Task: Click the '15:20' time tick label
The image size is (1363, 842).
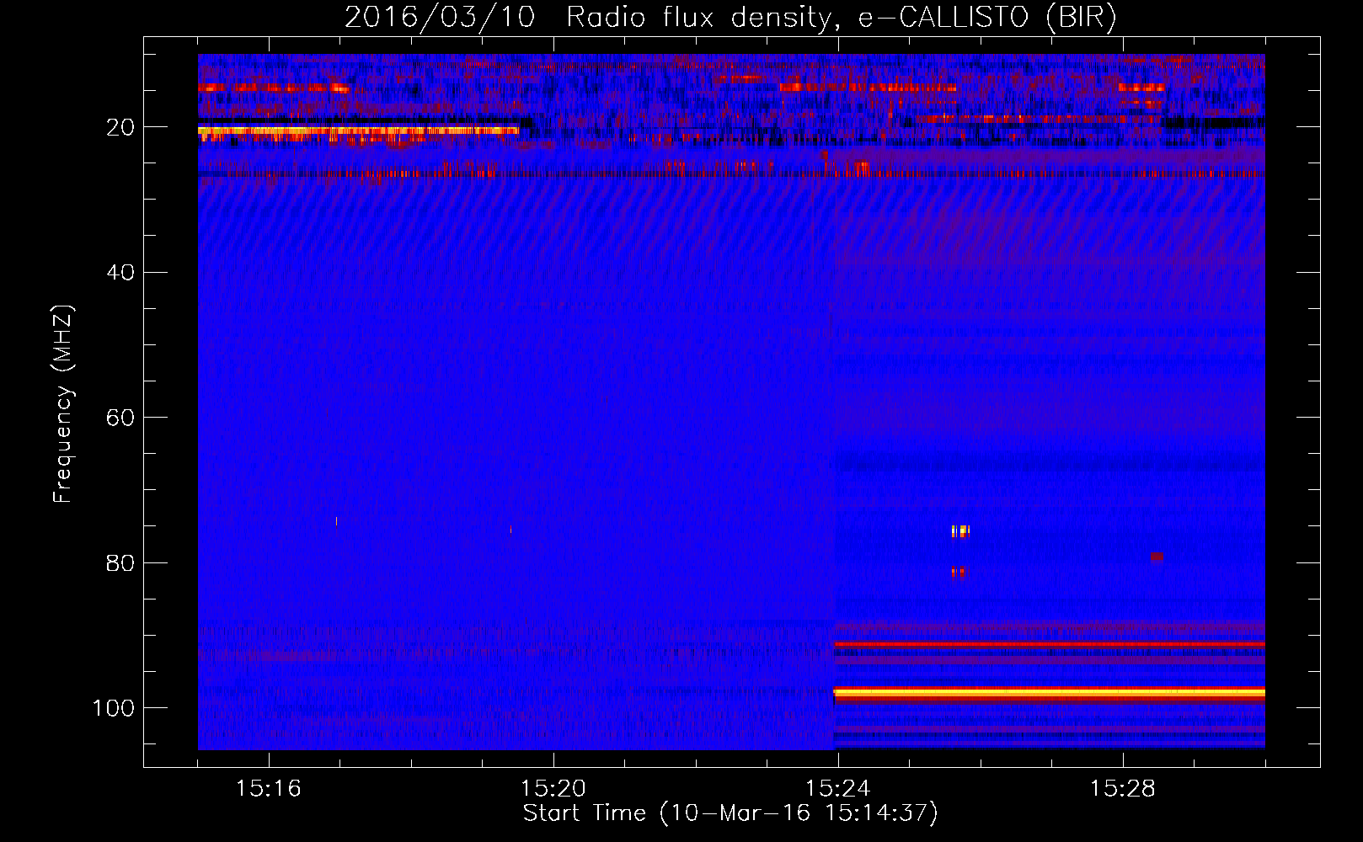Action: click(553, 788)
